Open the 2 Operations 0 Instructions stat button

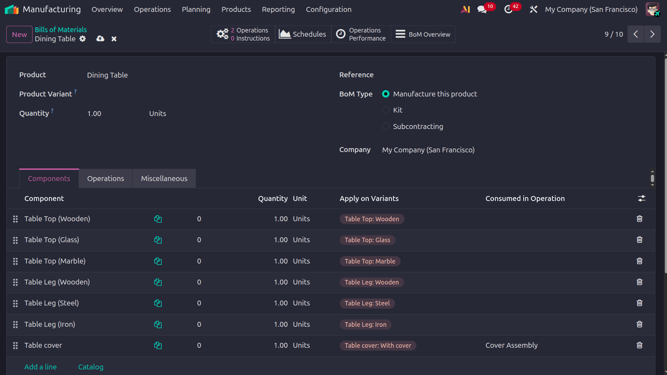pyautogui.click(x=243, y=34)
